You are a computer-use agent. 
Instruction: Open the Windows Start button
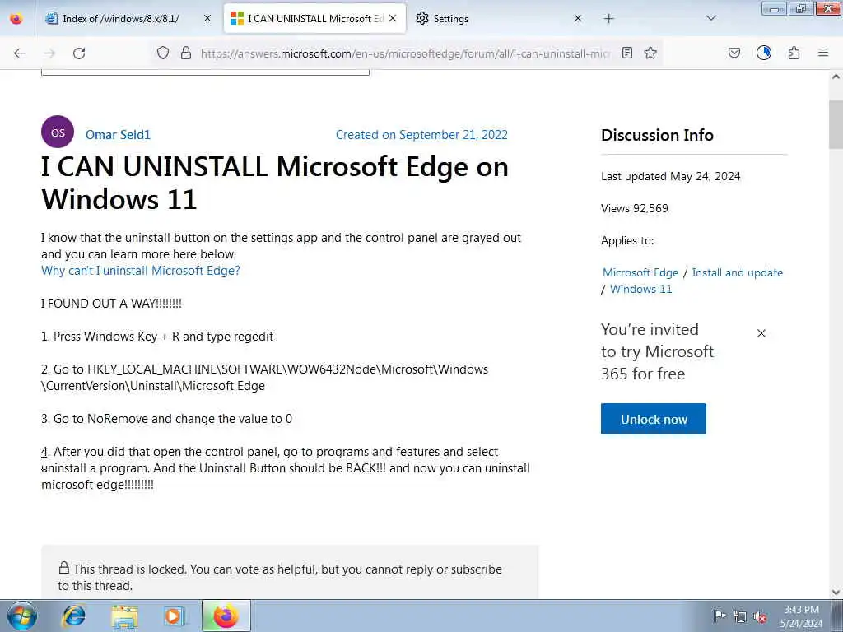click(x=21, y=616)
